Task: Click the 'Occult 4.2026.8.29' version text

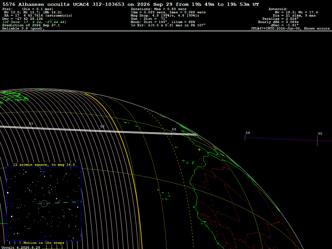Action: (x=21, y=247)
